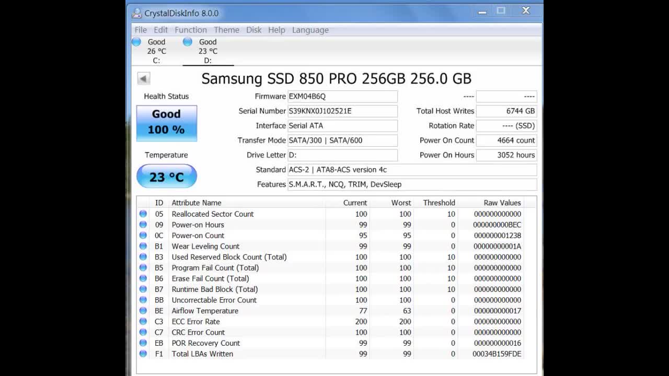669x376 pixels.
Task: Click status orb for POR Recovery Count
Action: click(x=143, y=343)
